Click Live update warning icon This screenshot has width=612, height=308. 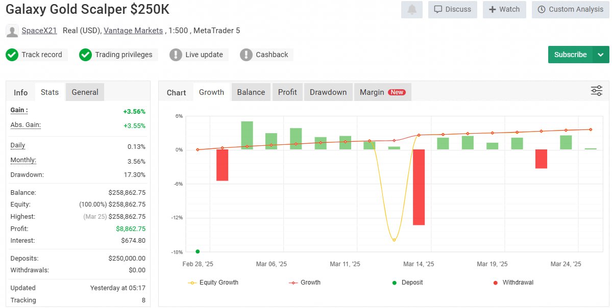pos(176,55)
